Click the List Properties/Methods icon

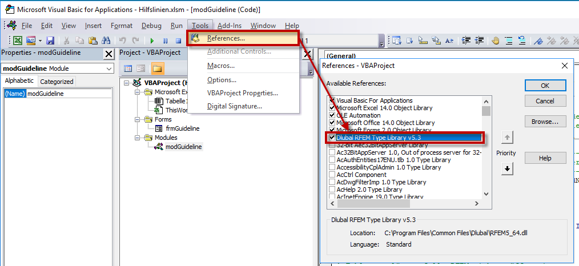point(397,41)
